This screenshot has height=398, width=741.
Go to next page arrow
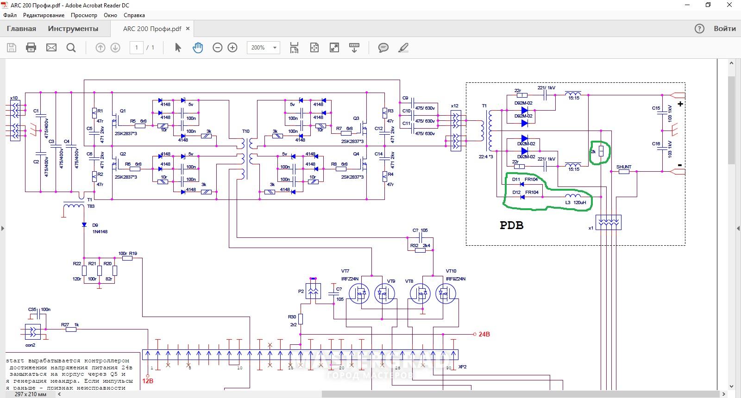pos(115,48)
